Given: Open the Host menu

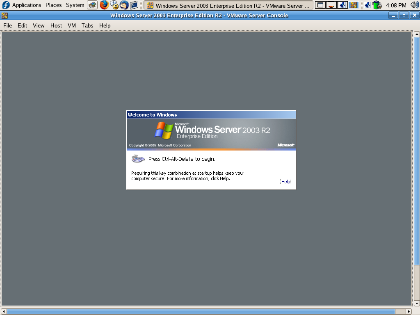Looking at the screenshot, I should (56, 25).
